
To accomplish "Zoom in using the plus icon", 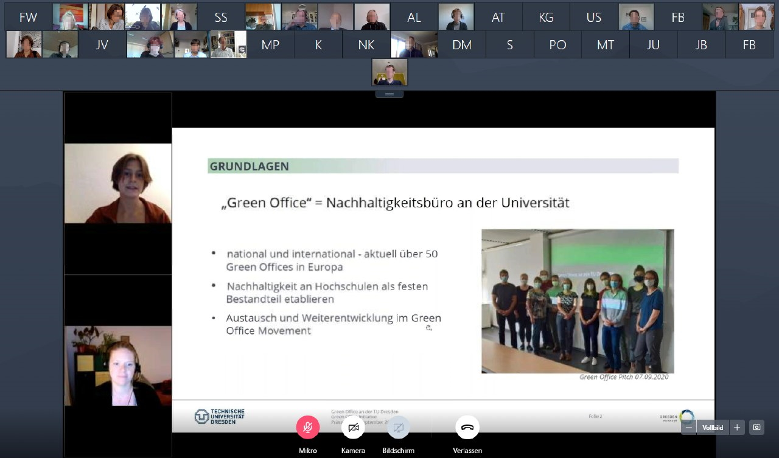I will [736, 428].
